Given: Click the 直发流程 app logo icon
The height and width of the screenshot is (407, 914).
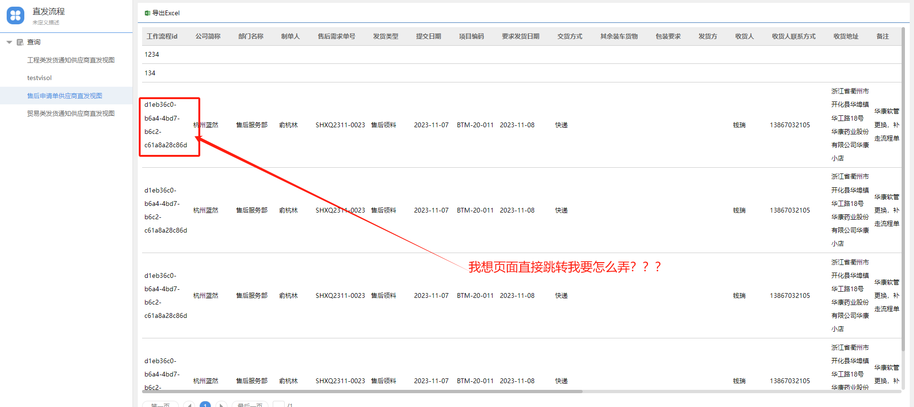Looking at the screenshot, I should click(15, 15).
